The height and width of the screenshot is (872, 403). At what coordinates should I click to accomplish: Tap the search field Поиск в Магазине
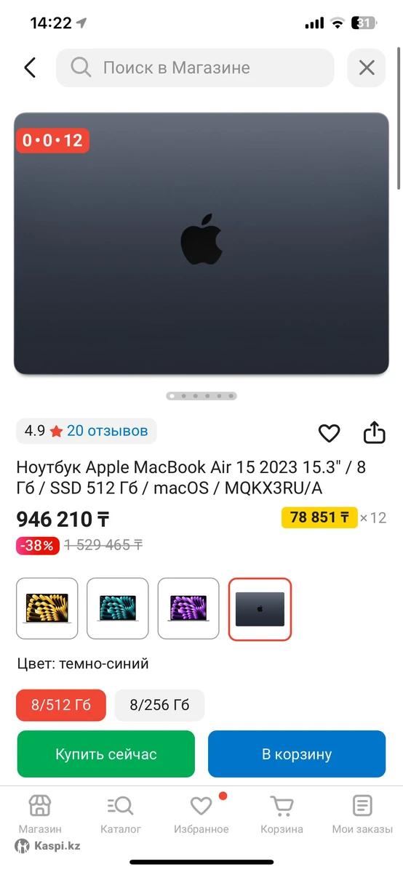[195, 68]
